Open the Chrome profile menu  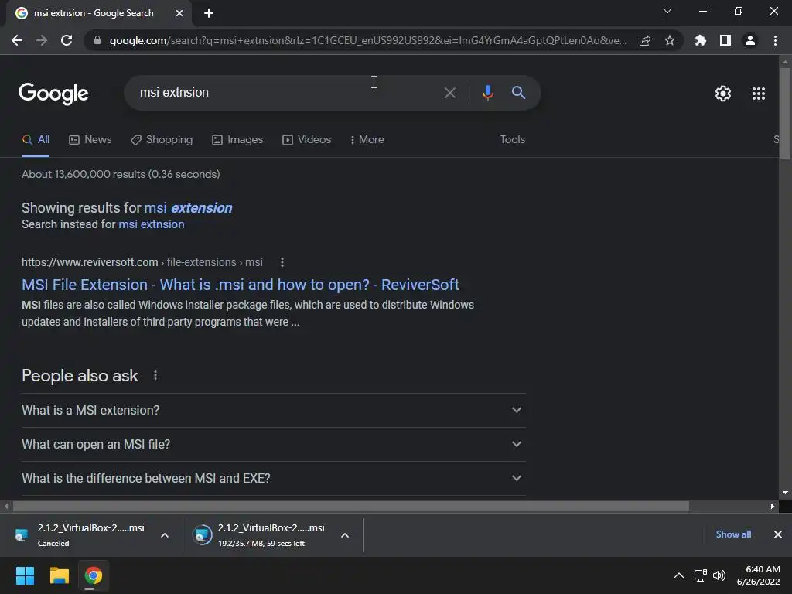[x=750, y=40]
